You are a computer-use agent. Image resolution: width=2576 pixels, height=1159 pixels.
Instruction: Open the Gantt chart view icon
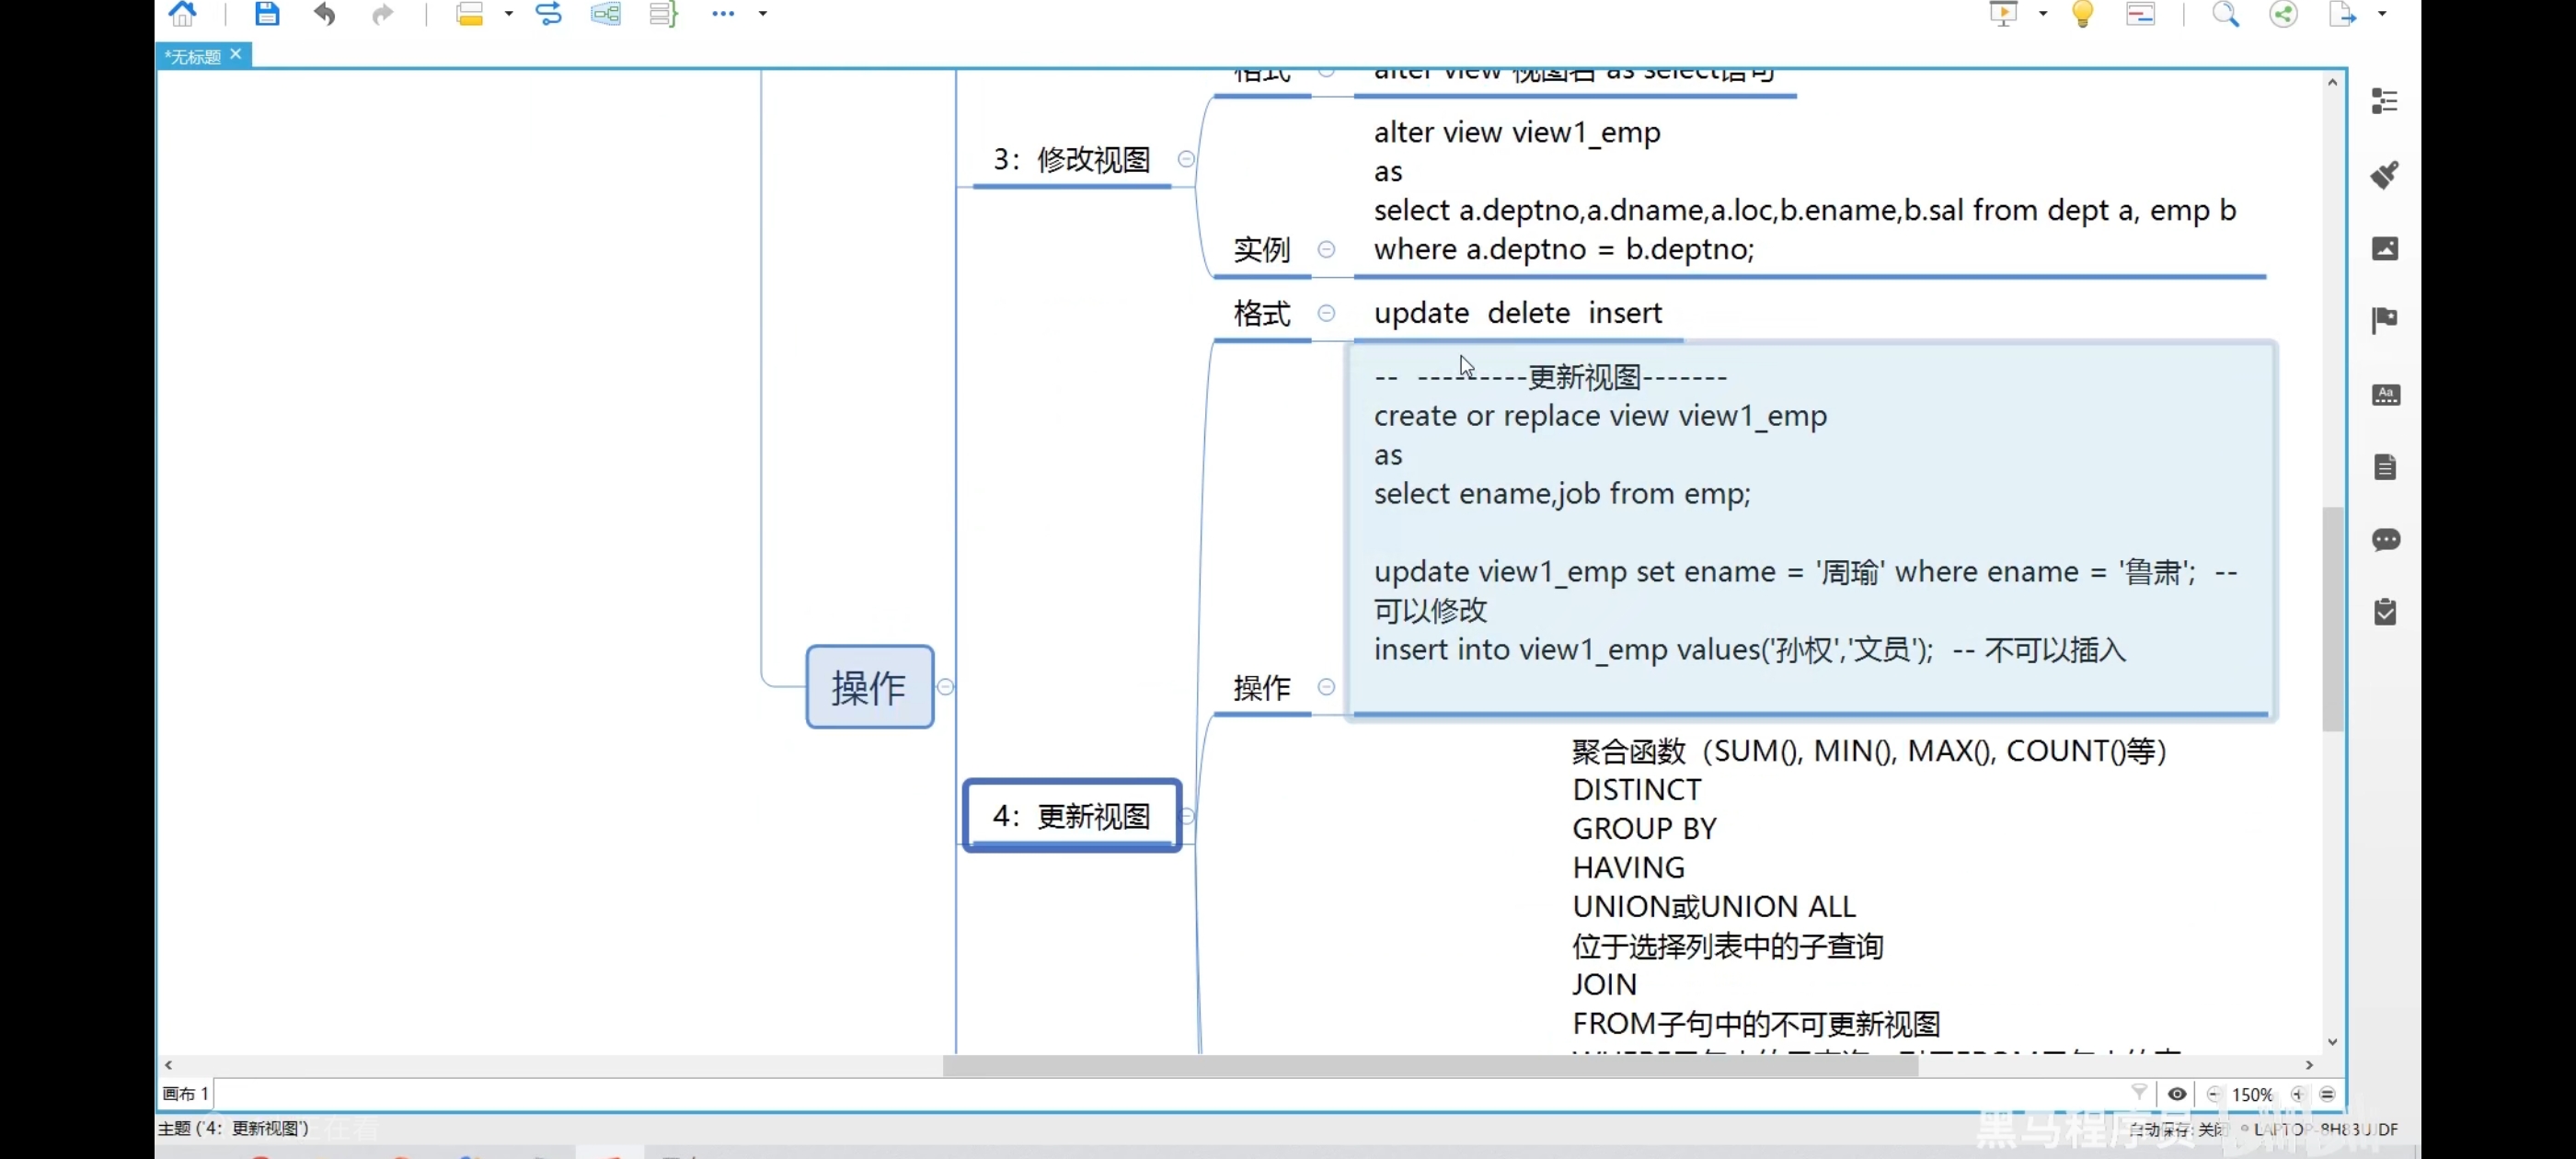click(2140, 14)
